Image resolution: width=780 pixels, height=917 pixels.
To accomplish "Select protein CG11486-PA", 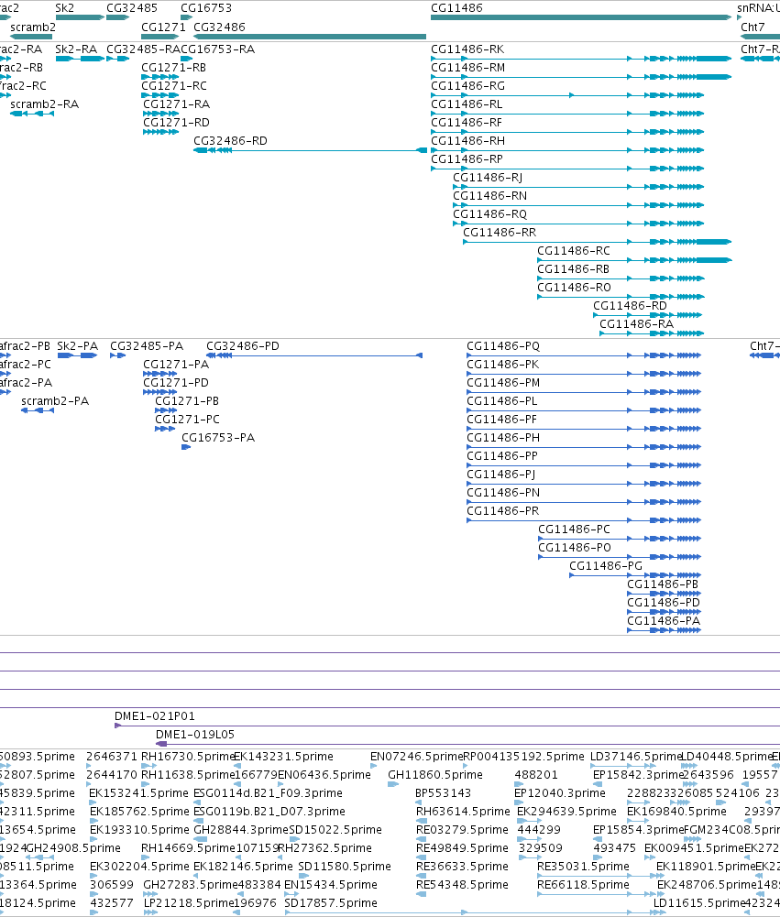I will [x=663, y=621].
